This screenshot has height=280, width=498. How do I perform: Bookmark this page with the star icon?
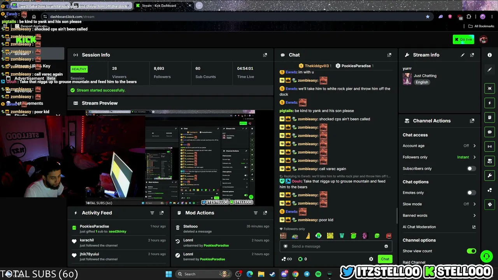(x=428, y=17)
